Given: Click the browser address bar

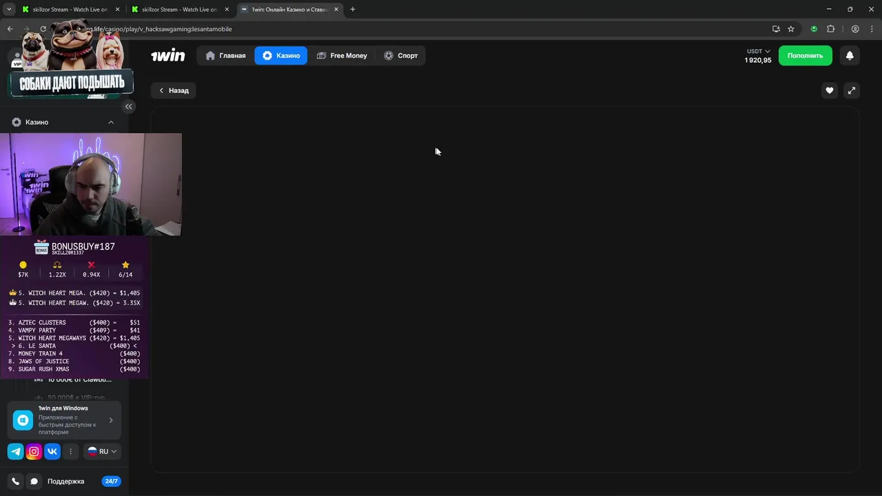Looking at the screenshot, I should coord(413,29).
